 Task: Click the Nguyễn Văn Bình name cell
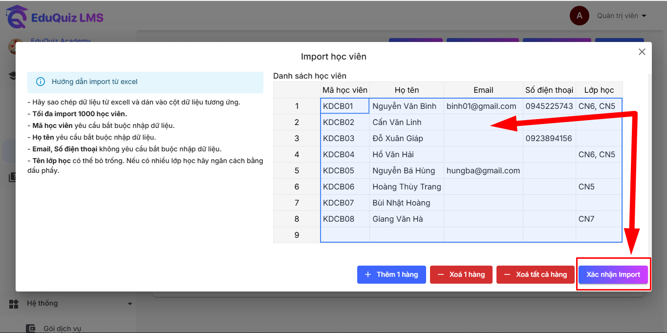407,106
